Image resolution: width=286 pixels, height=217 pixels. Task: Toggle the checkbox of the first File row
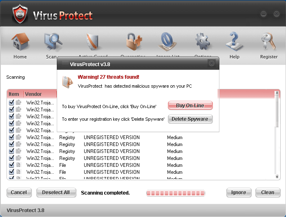coord(11,165)
